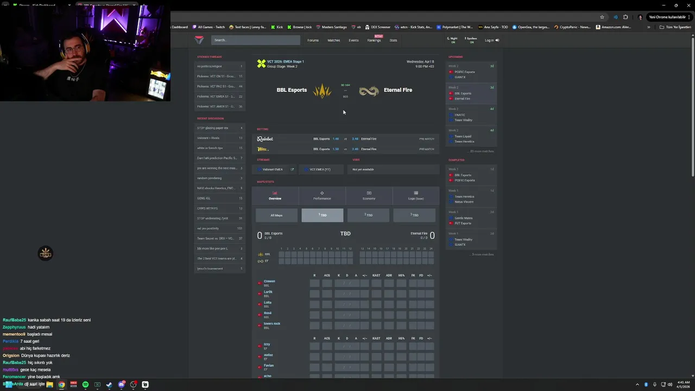Viewport: 695px width, 391px height.
Task: Open Chrome profile avatar
Action: [x=640, y=17]
